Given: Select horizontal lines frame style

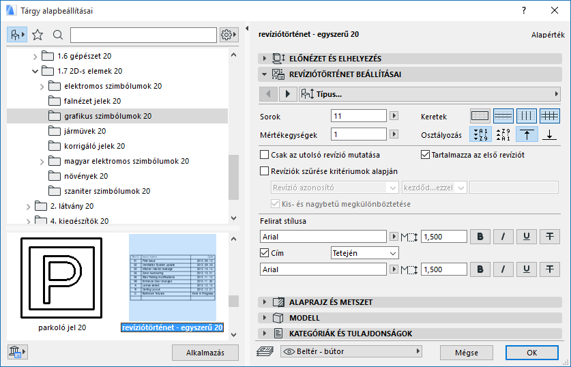Looking at the screenshot, I should (503, 116).
